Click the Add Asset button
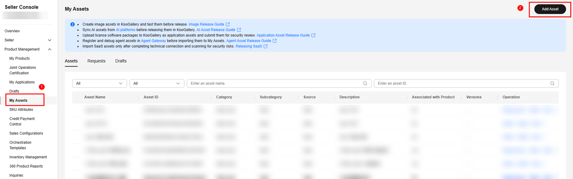This screenshot has width=573, height=179. (550, 9)
